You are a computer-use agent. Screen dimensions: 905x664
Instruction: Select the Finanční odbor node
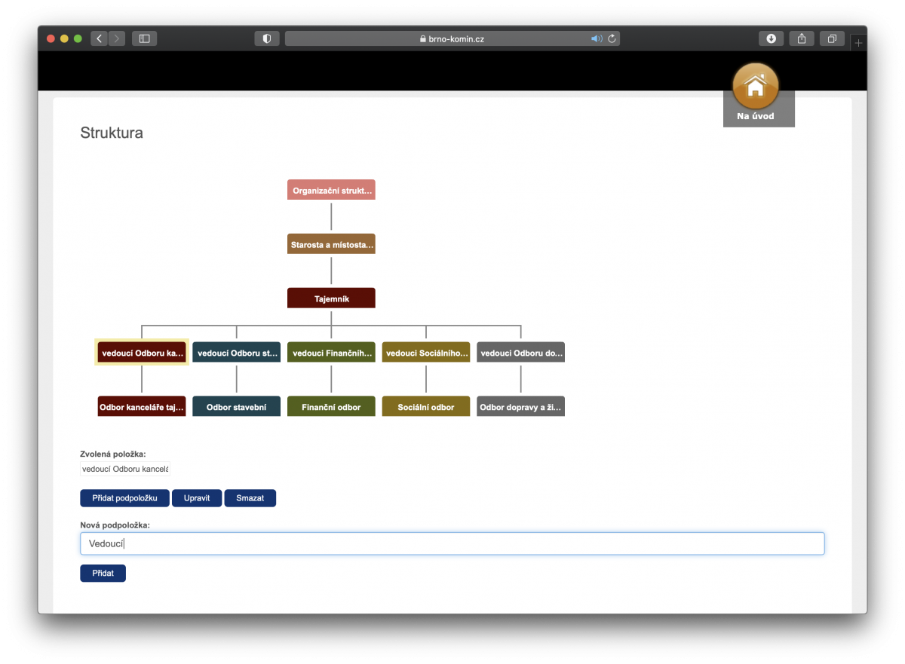[331, 407]
